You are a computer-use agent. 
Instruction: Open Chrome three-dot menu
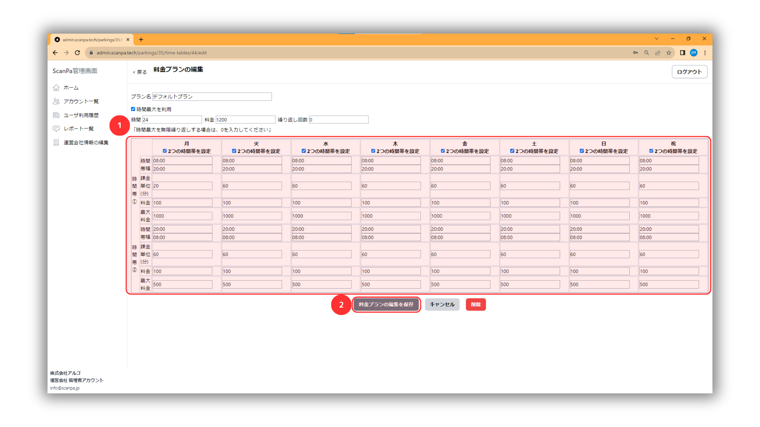coord(705,53)
